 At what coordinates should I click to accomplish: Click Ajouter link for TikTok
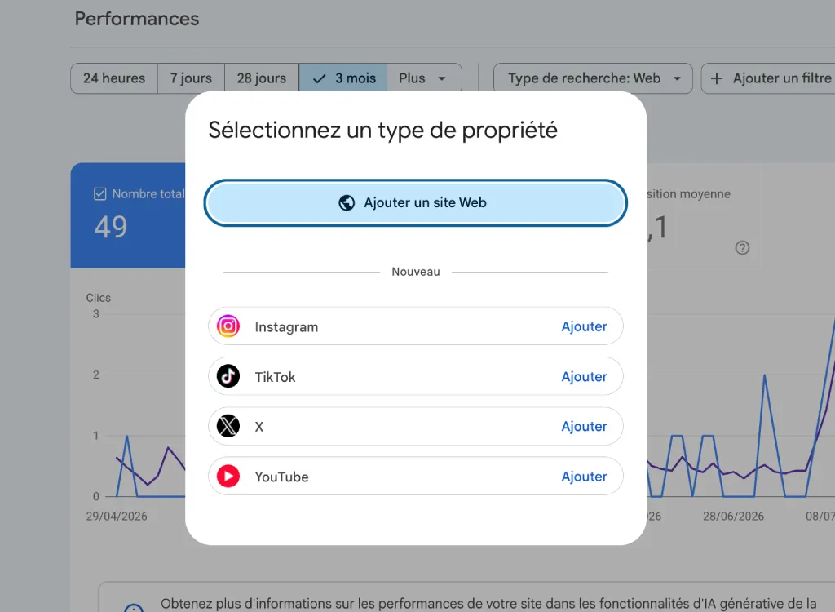[x=584, y=376]
